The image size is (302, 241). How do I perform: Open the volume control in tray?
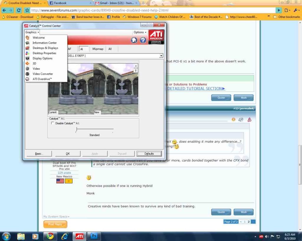point(267,236)
